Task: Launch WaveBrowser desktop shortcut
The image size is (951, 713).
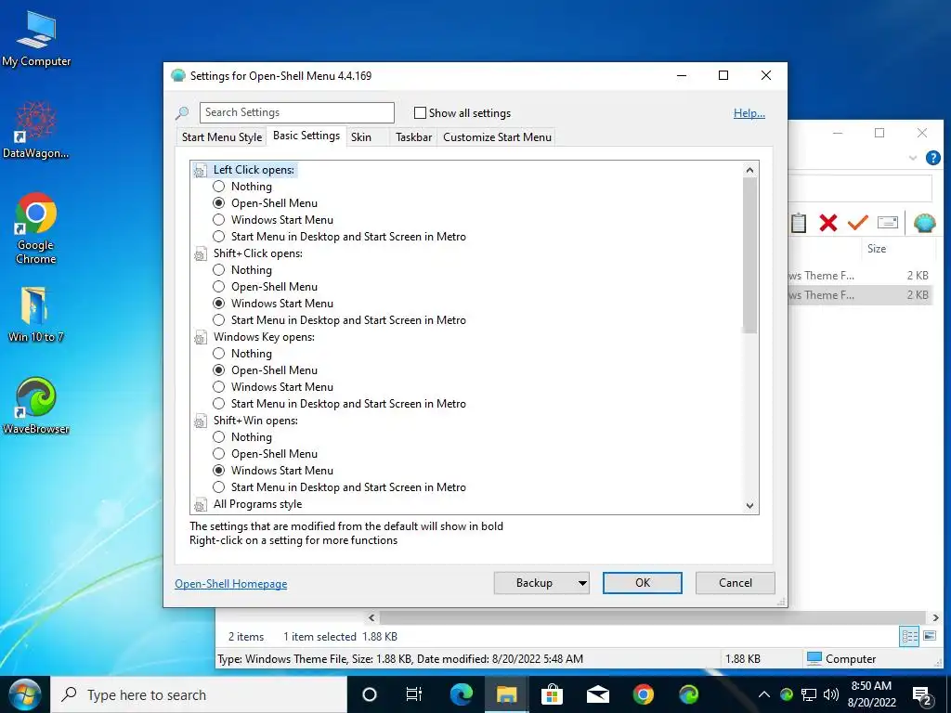Action: (36, 405)
